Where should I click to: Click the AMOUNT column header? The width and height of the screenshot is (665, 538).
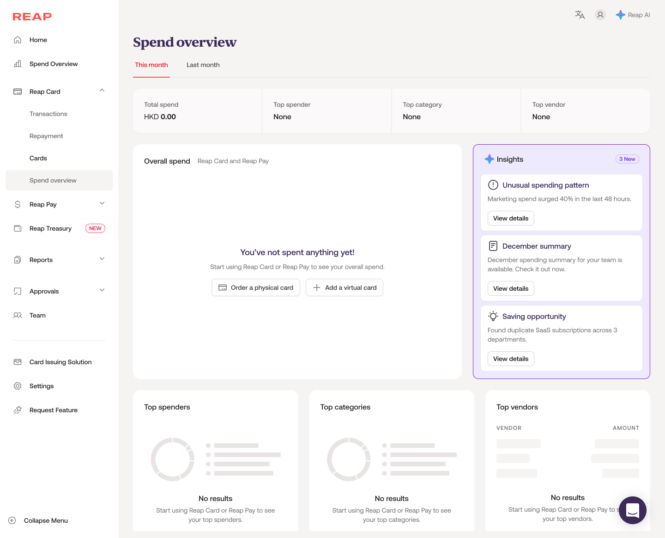coord(626,428)
